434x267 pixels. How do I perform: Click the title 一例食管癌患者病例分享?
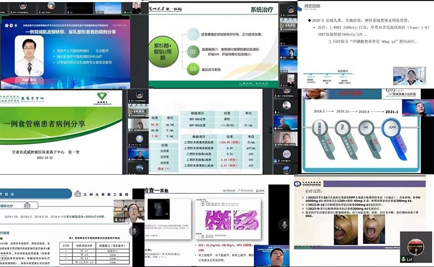44,124
